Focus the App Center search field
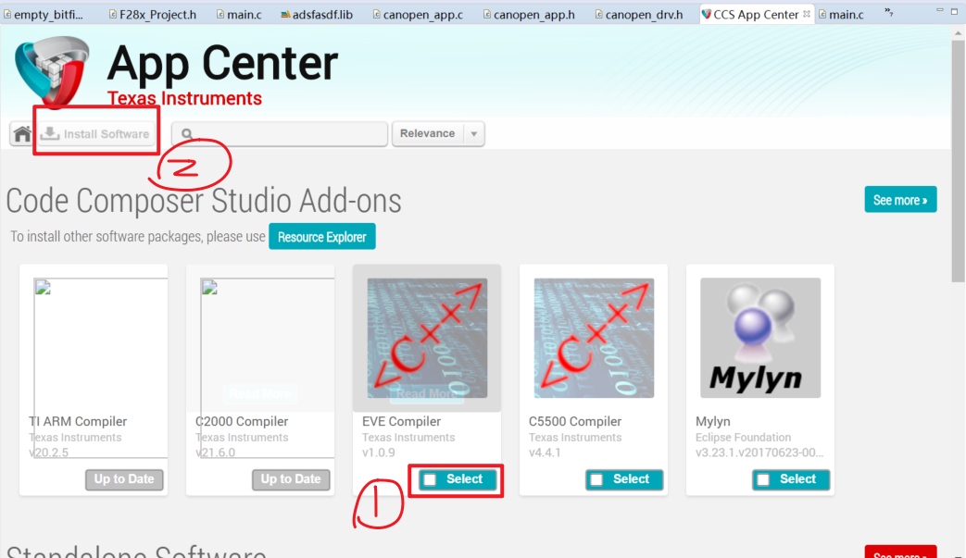The width and height of the screenshot is (966, 558). (280, 133)
